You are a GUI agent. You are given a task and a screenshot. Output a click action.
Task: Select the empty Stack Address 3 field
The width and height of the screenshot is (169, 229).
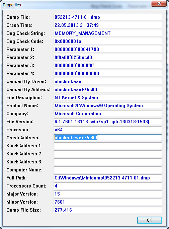(108, 162)
